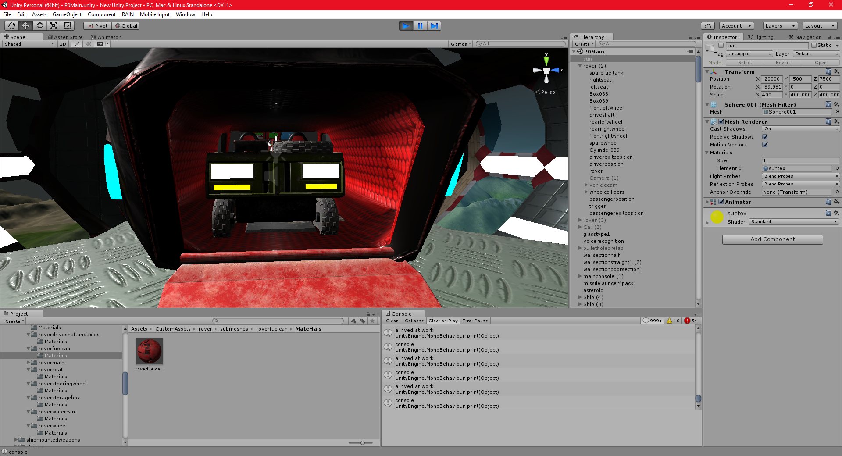Viewport: 842px width, 456px height.
Task: Pick material for Element 0 slot
Action: point(837,168)
